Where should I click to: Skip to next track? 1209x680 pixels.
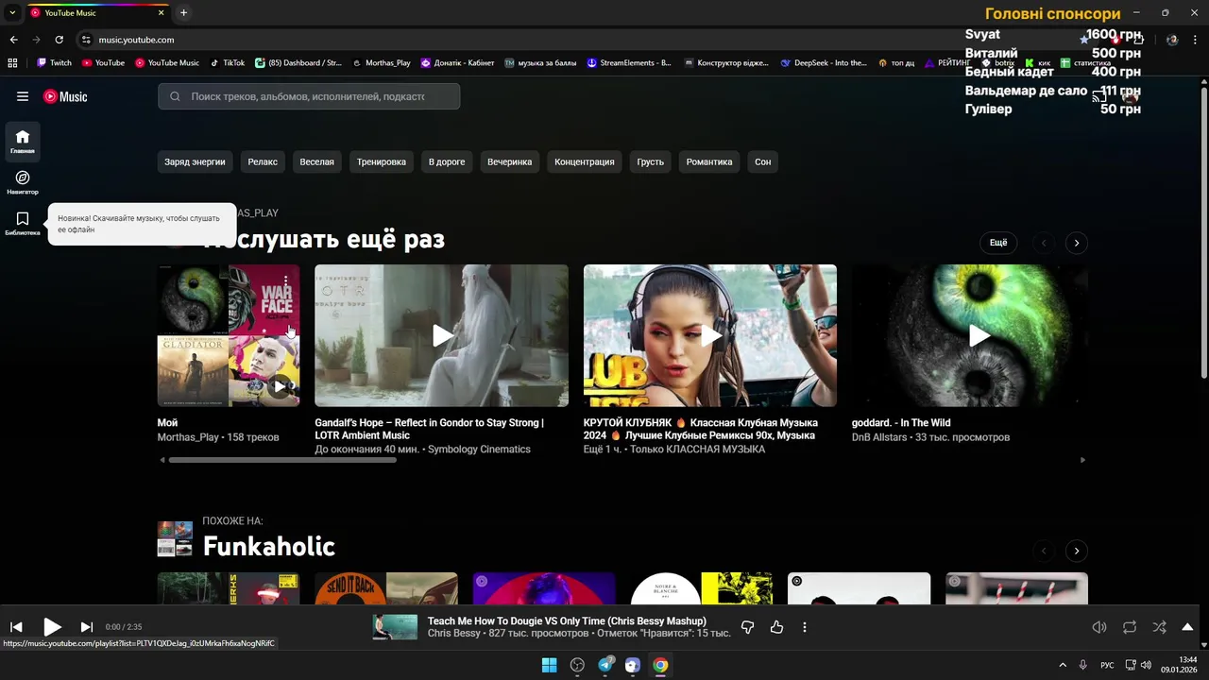tap(86, 627)
